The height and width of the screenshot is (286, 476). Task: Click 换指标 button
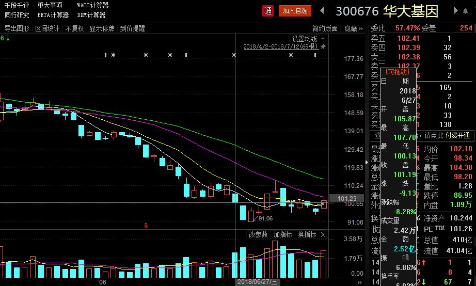307,235
